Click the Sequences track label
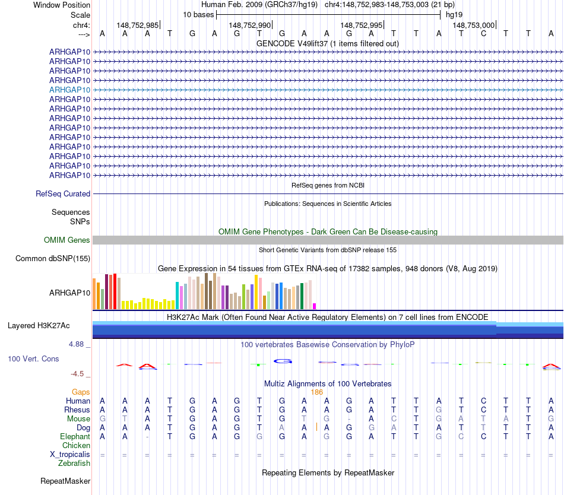 click(71, 212)
